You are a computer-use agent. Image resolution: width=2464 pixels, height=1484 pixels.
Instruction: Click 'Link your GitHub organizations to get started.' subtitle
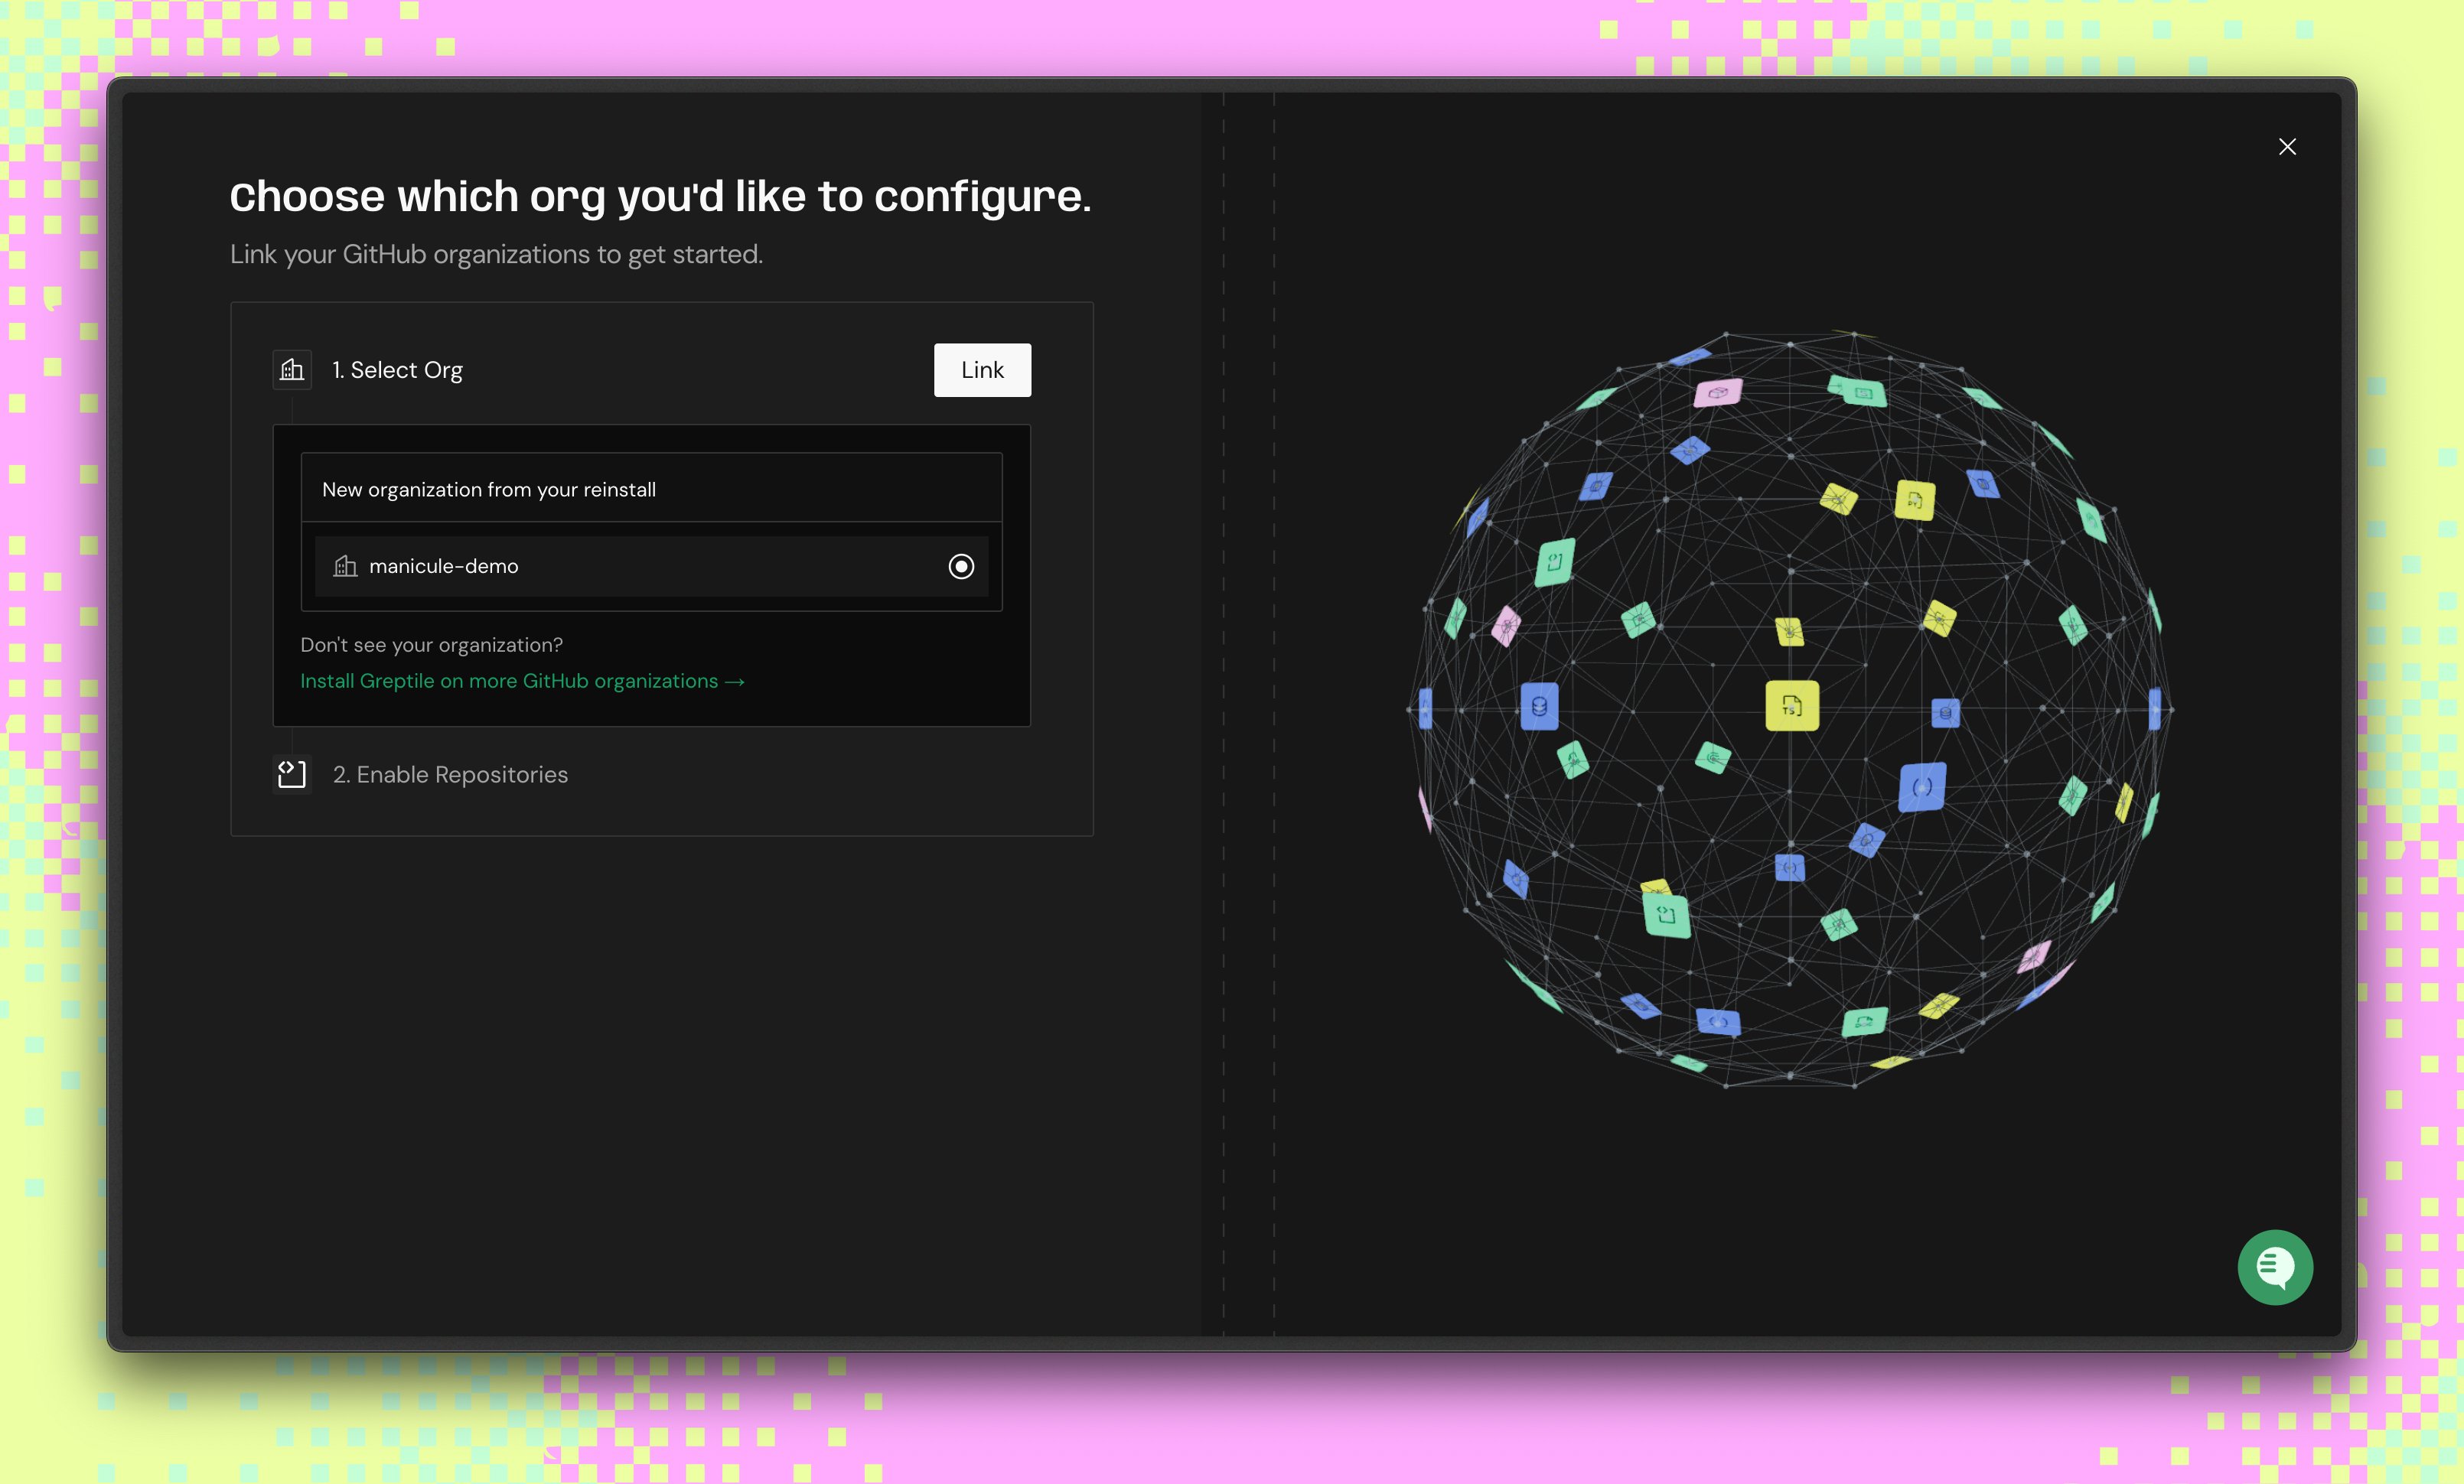coord(496,254)
